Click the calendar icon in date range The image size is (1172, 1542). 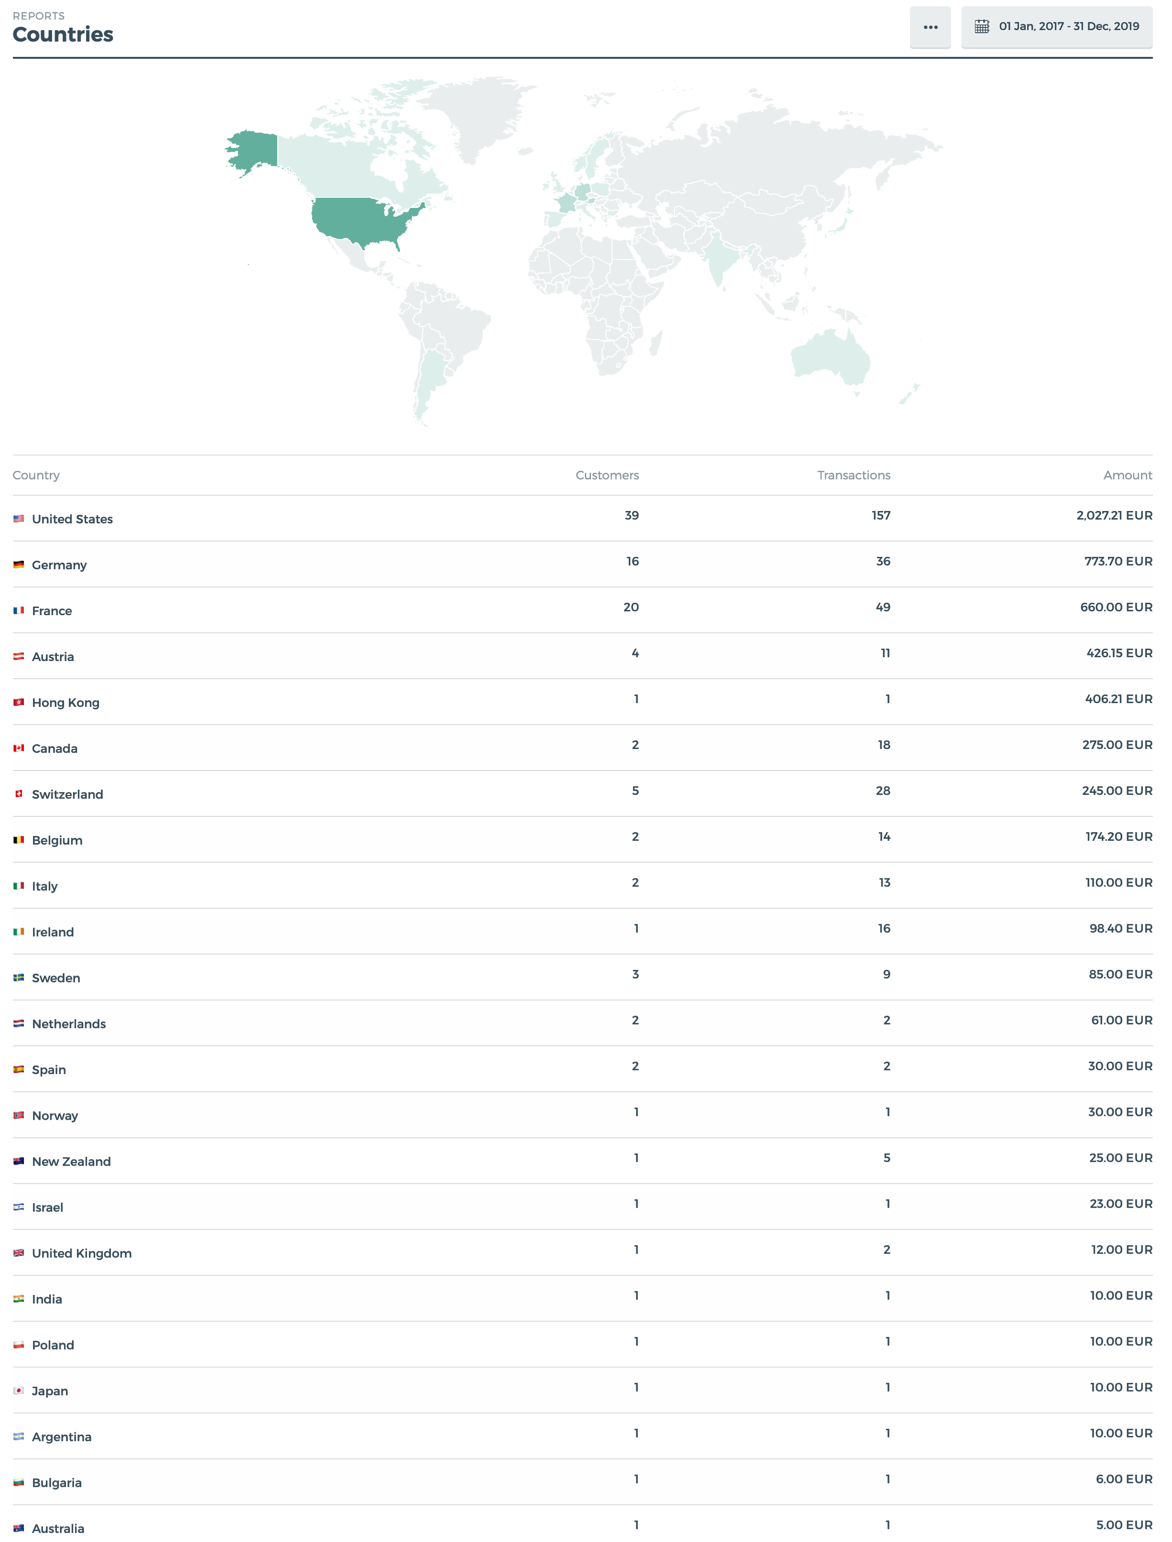(982, 26)
